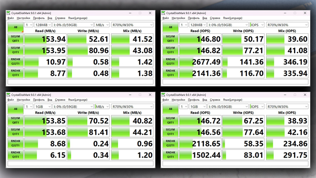Screen dimensions: 316x178
Task: Open test count dropdown in the 128MiB IOPS window
Action: coord(184,25)
